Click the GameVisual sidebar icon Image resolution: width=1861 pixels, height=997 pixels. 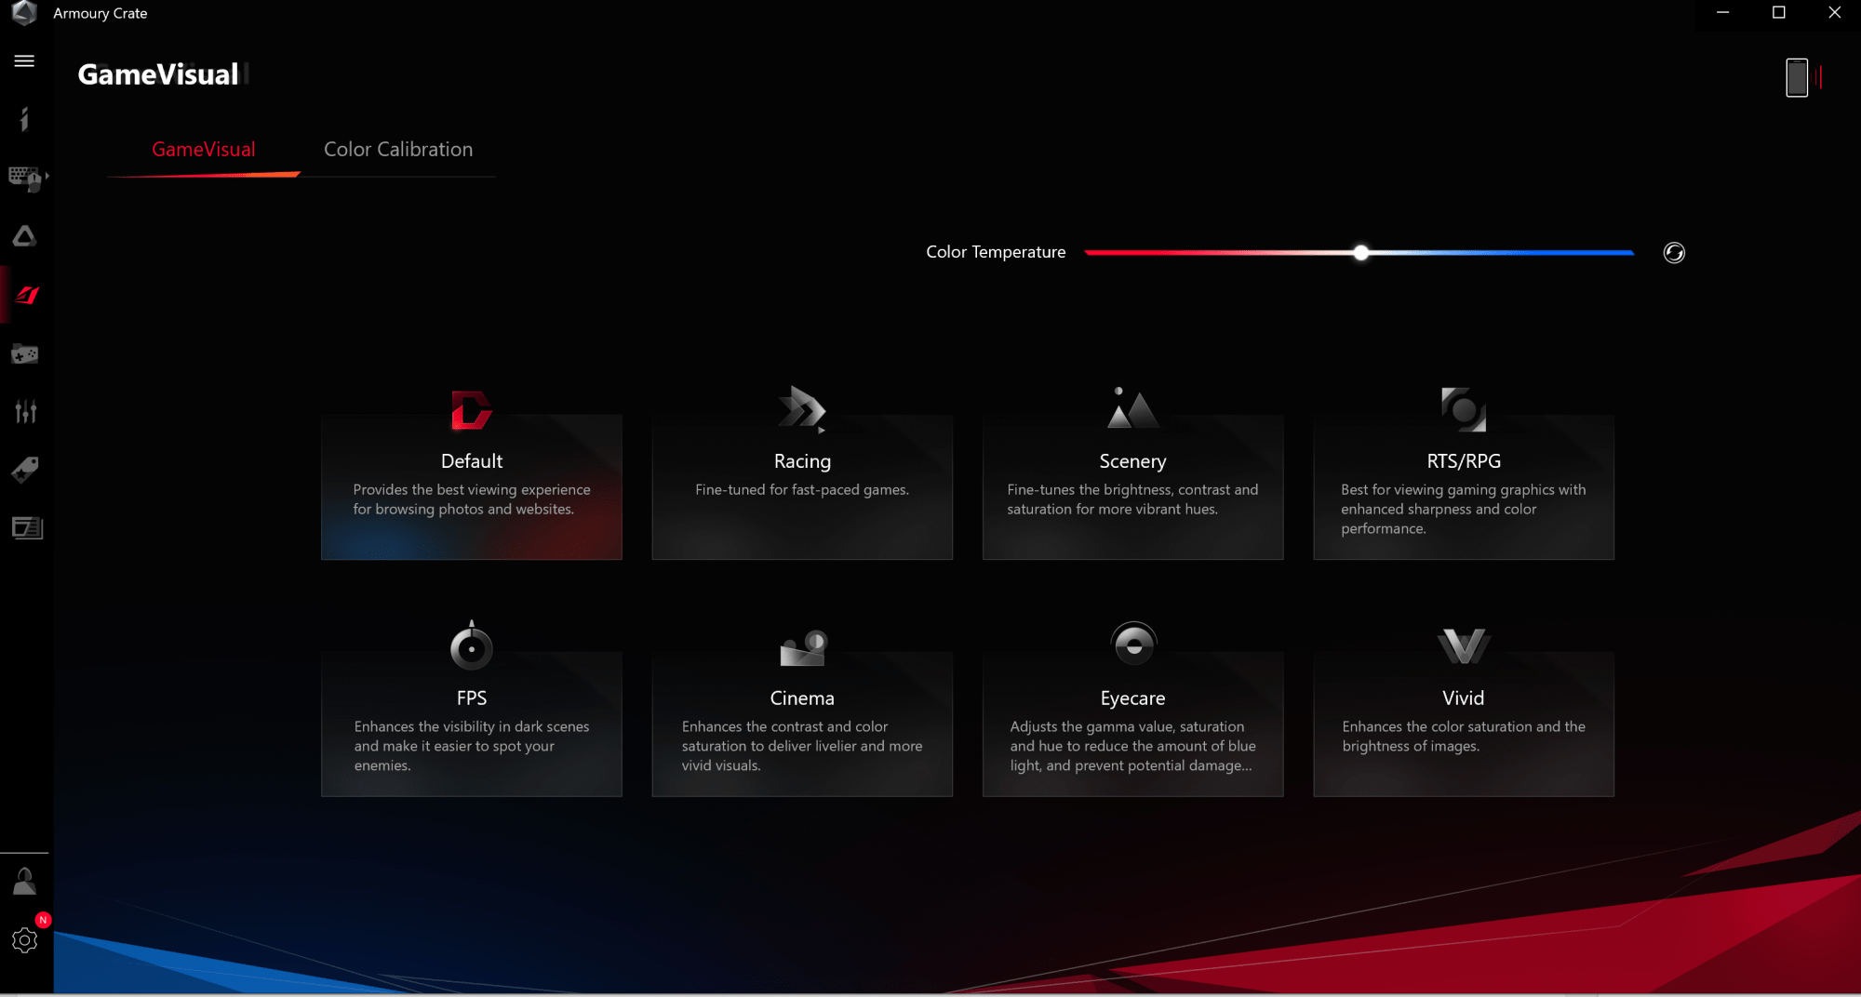click(x=26, y=296)
